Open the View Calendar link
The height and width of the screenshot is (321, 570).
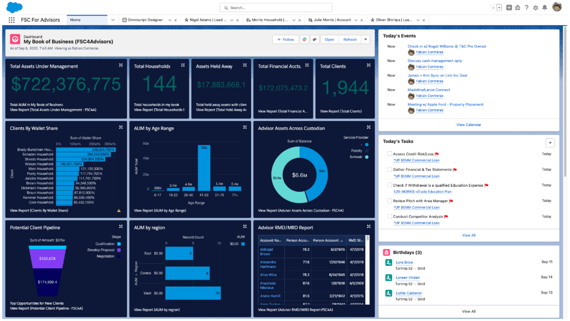(x=469, y=125)
